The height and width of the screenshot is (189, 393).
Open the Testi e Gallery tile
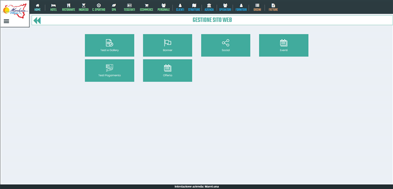pos(110,46)
